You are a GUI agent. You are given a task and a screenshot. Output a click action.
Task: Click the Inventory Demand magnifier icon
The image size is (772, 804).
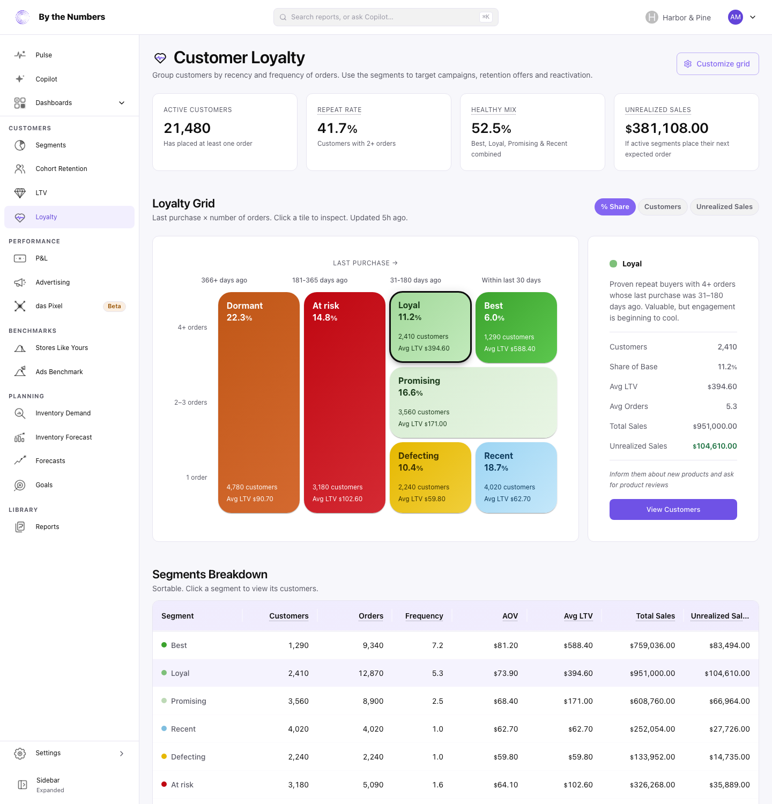20,413
